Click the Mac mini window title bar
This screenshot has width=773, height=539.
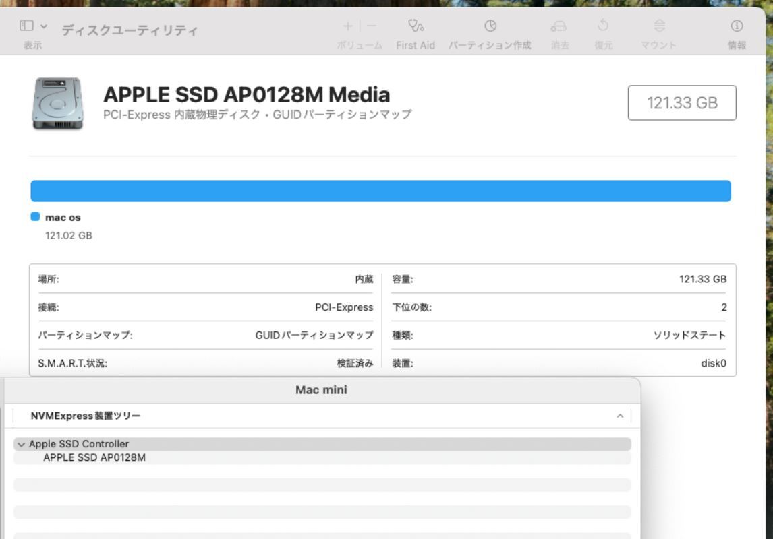coord(321,390)
